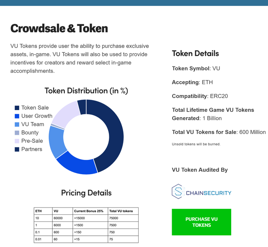Click the Current Bonus 25% column header
This screenshot has width=268, height=247.
[x=89, y=211]
